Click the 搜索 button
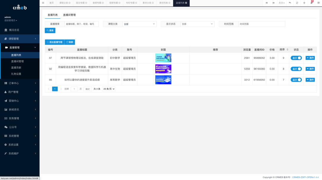The width and height of the screenshot is (322, 180). 50,31
